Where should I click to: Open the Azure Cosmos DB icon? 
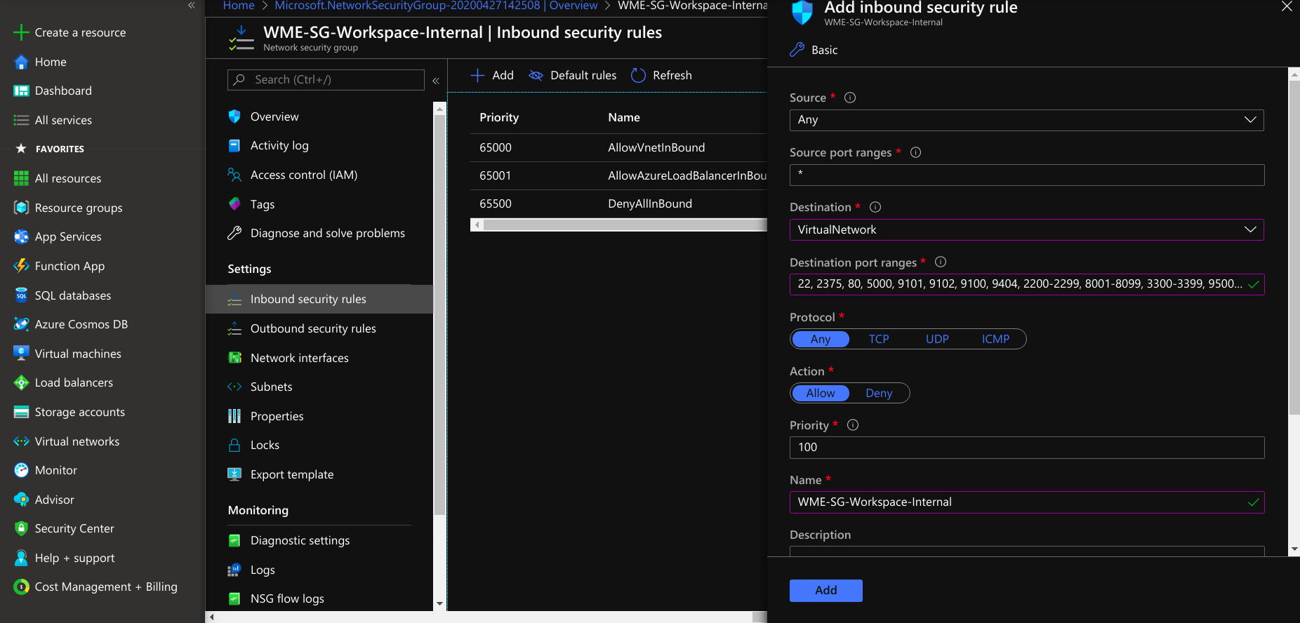click(21, 325)
